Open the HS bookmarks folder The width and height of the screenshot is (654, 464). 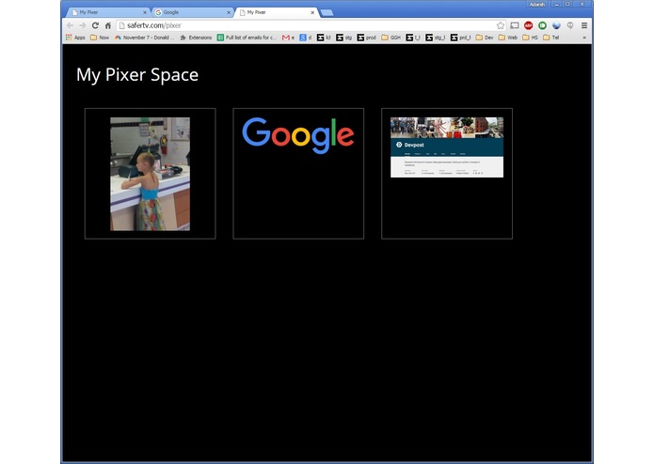(x=530, y=38)
